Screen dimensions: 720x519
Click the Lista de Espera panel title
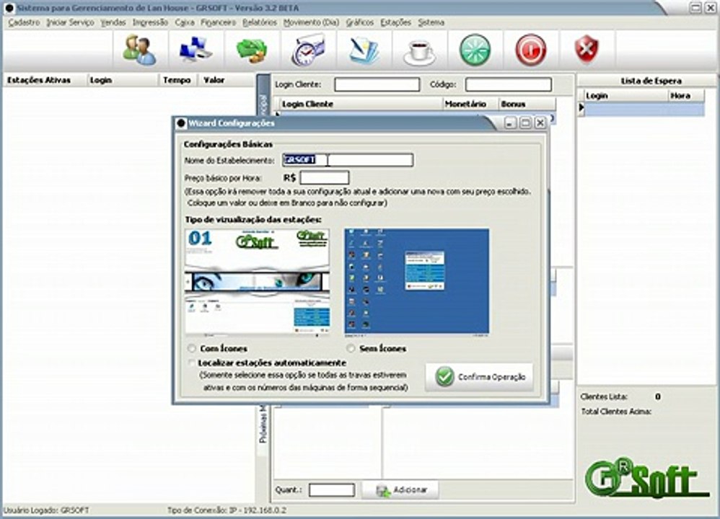click(651, 81)
